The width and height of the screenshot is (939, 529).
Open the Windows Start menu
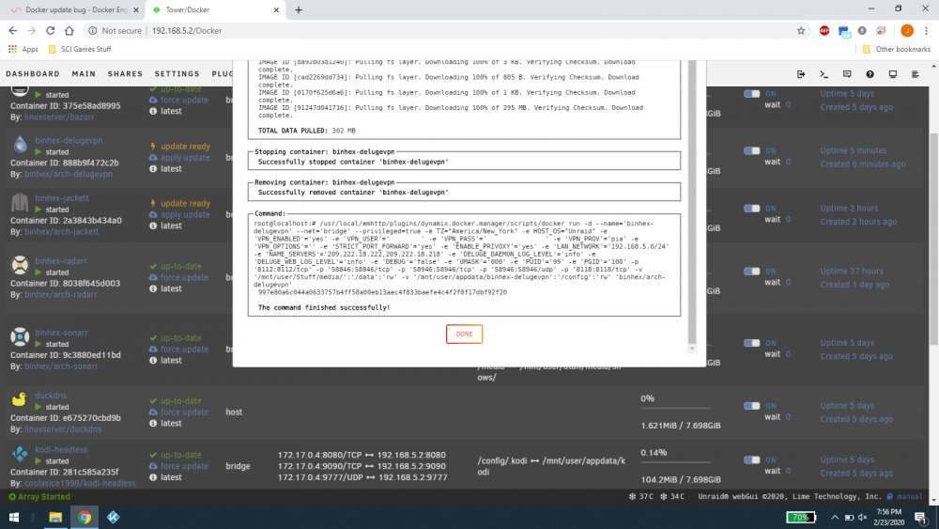14,517
